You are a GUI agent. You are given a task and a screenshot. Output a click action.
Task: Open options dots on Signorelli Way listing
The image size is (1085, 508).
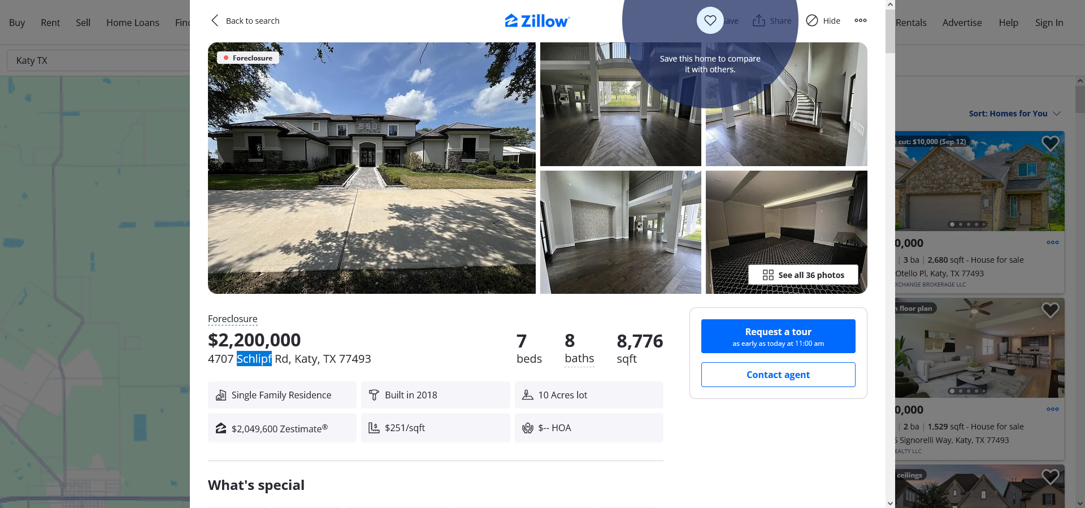pos(1052,409)
